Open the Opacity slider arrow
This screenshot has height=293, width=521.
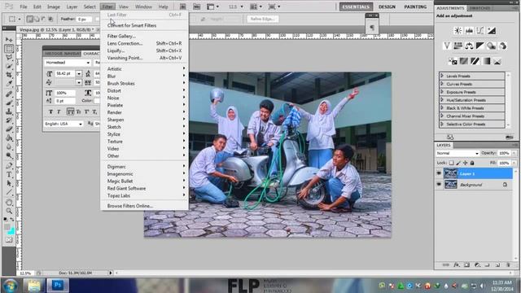514,153
